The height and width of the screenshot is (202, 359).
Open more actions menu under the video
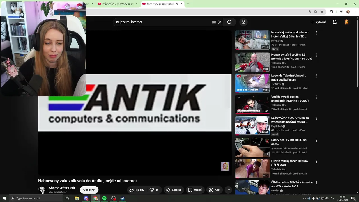(228, 190)
